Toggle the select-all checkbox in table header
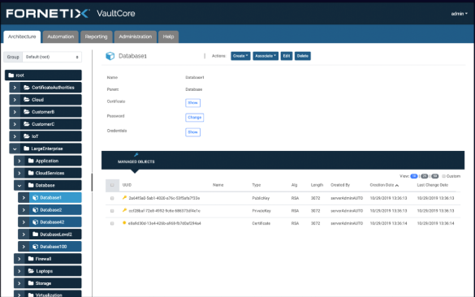This screenshot has width=475, height=297. [112, 185]
